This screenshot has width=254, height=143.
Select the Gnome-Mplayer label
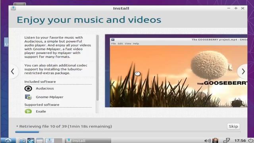[50, 97]
